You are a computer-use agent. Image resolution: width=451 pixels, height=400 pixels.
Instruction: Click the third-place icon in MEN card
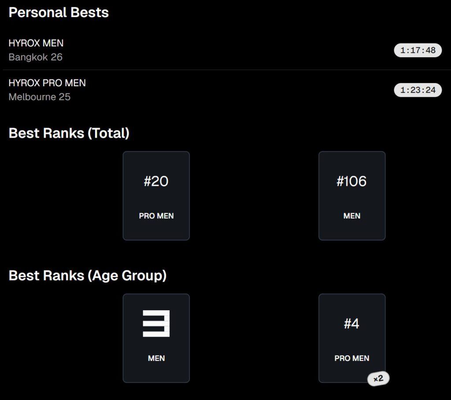156,324
